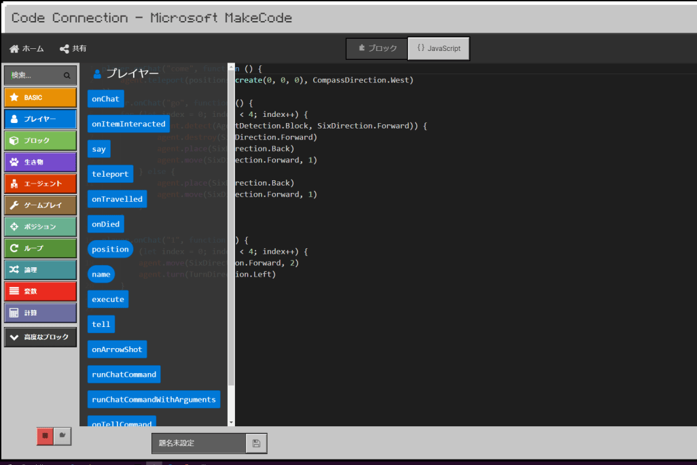Click the save floppy disk icon
The width and height of the screenshot is (697, 465).
256,443
